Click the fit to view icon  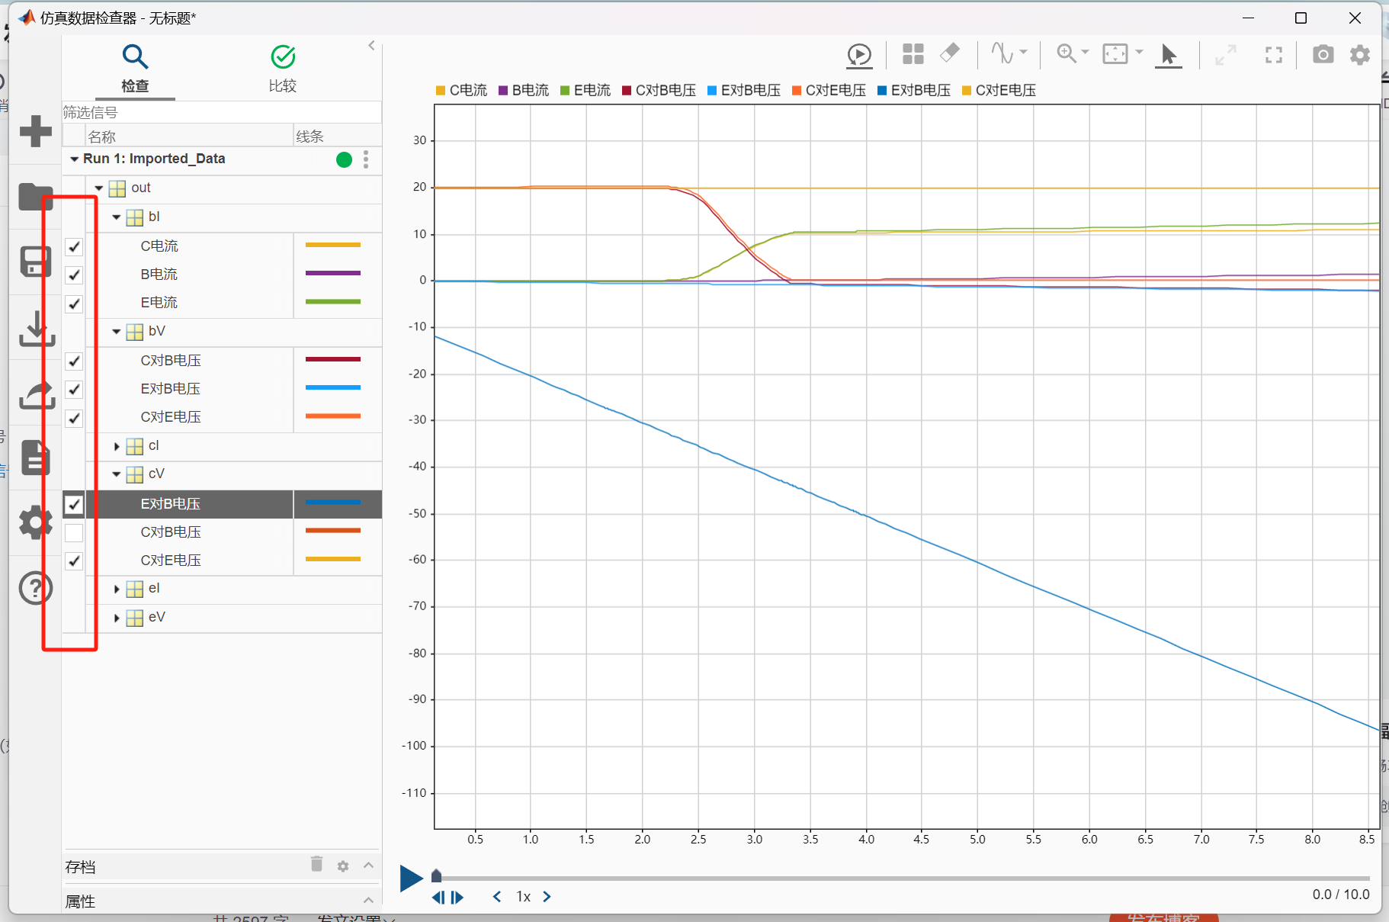[x=1115, y=53]
